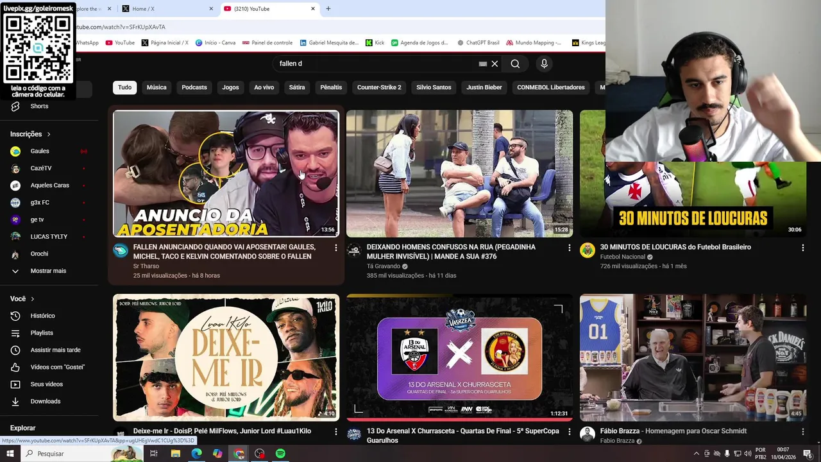
Task: Open a new browser tab
Action: [x=328, y=9]
